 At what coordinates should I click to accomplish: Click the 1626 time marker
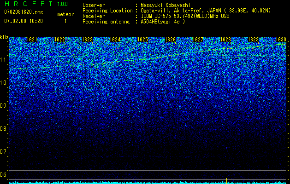click(170, 40)
